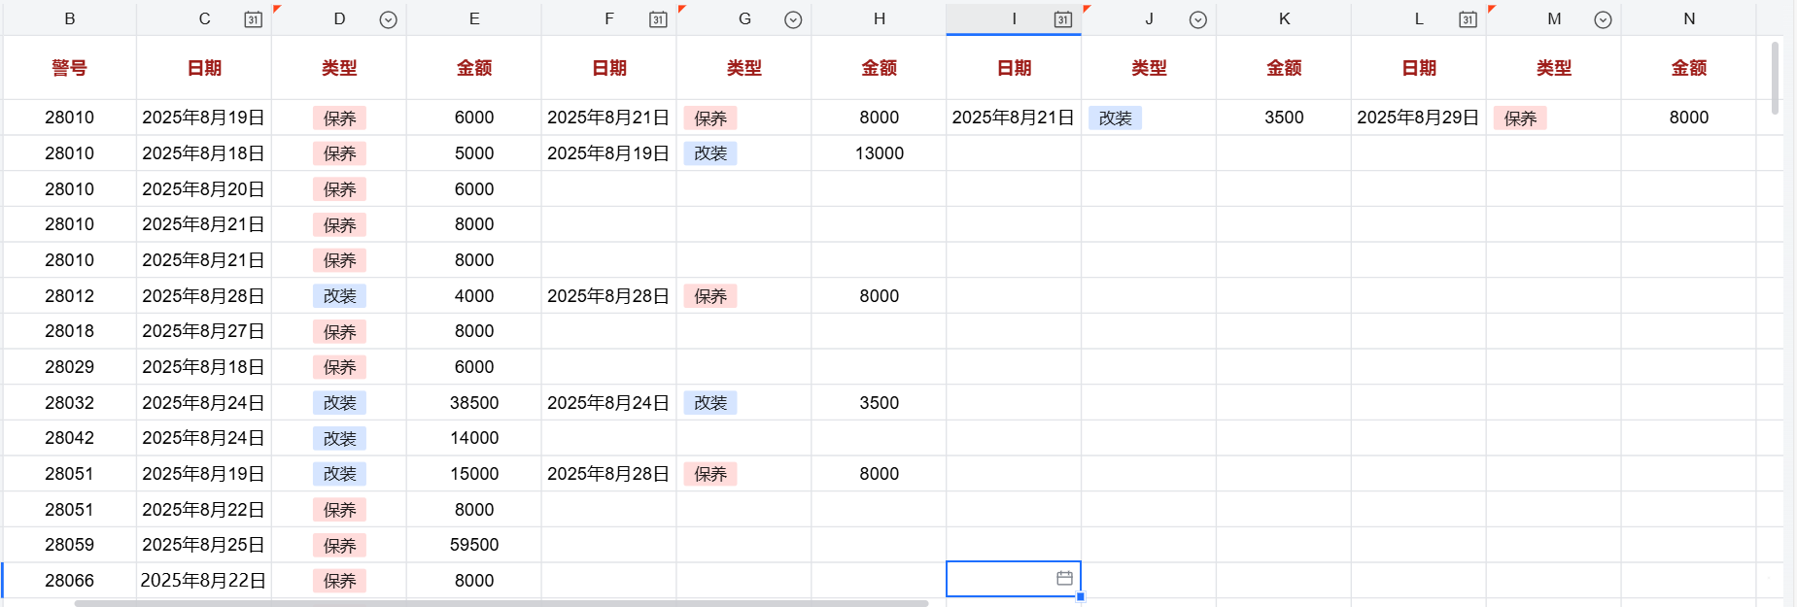
Task: Click the pink 保养 tag in column M
Action: pyautogui.click(x=1520, y=118)
